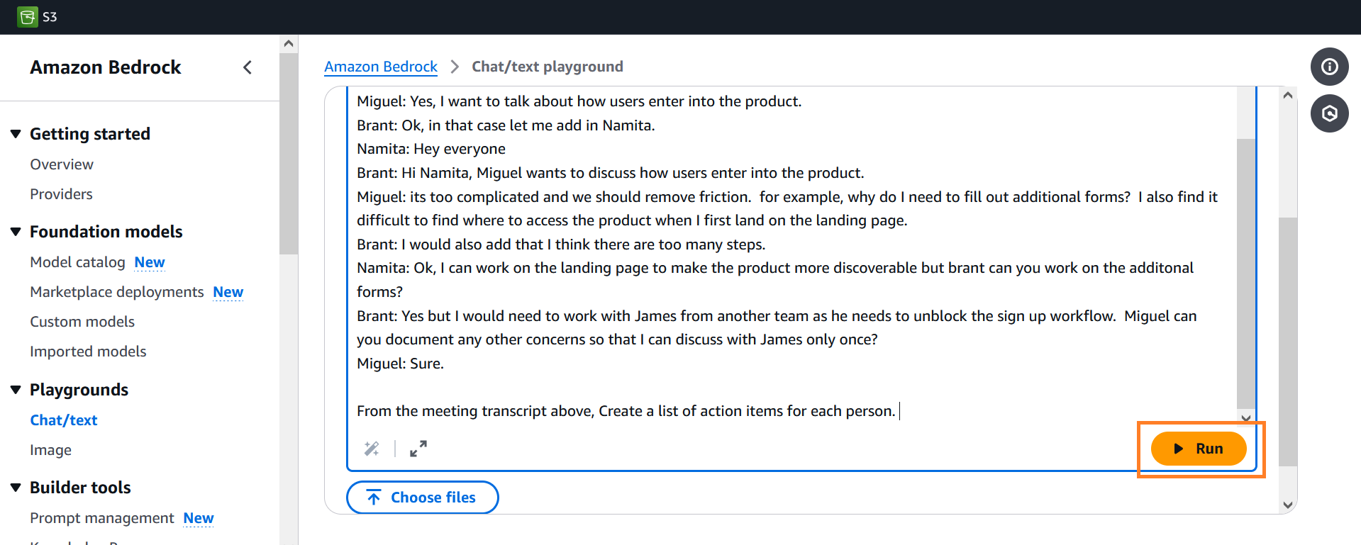Image resolution: width=1361 pixels, height=545 pixels.
Task: Click the S3 service icon
Action: (28, 17)
